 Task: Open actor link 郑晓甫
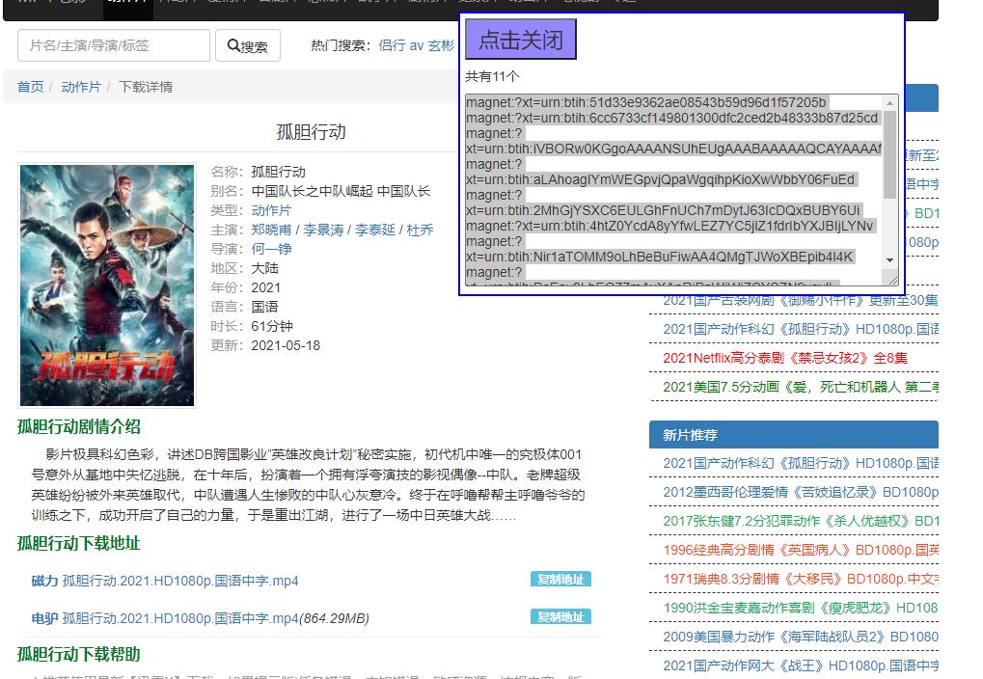[273, 230]
